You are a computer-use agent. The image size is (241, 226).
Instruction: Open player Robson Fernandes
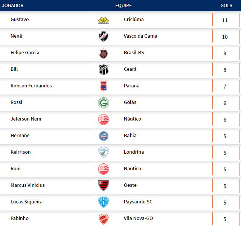pyautogui.click(x=31, y=86)
